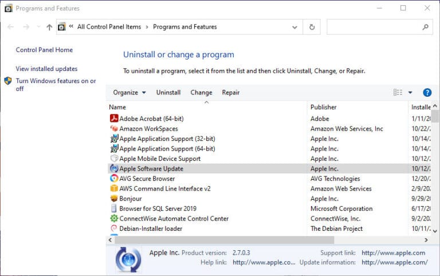The image size is (440, 276).
Task: Go up one folder level arrow
Action: coord(49,27)
